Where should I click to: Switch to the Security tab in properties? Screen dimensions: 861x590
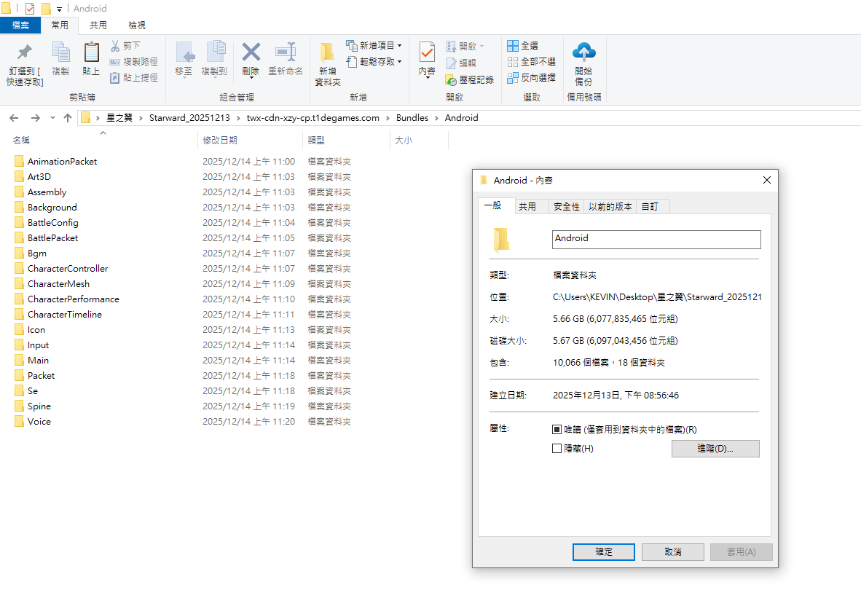[566, 207]
